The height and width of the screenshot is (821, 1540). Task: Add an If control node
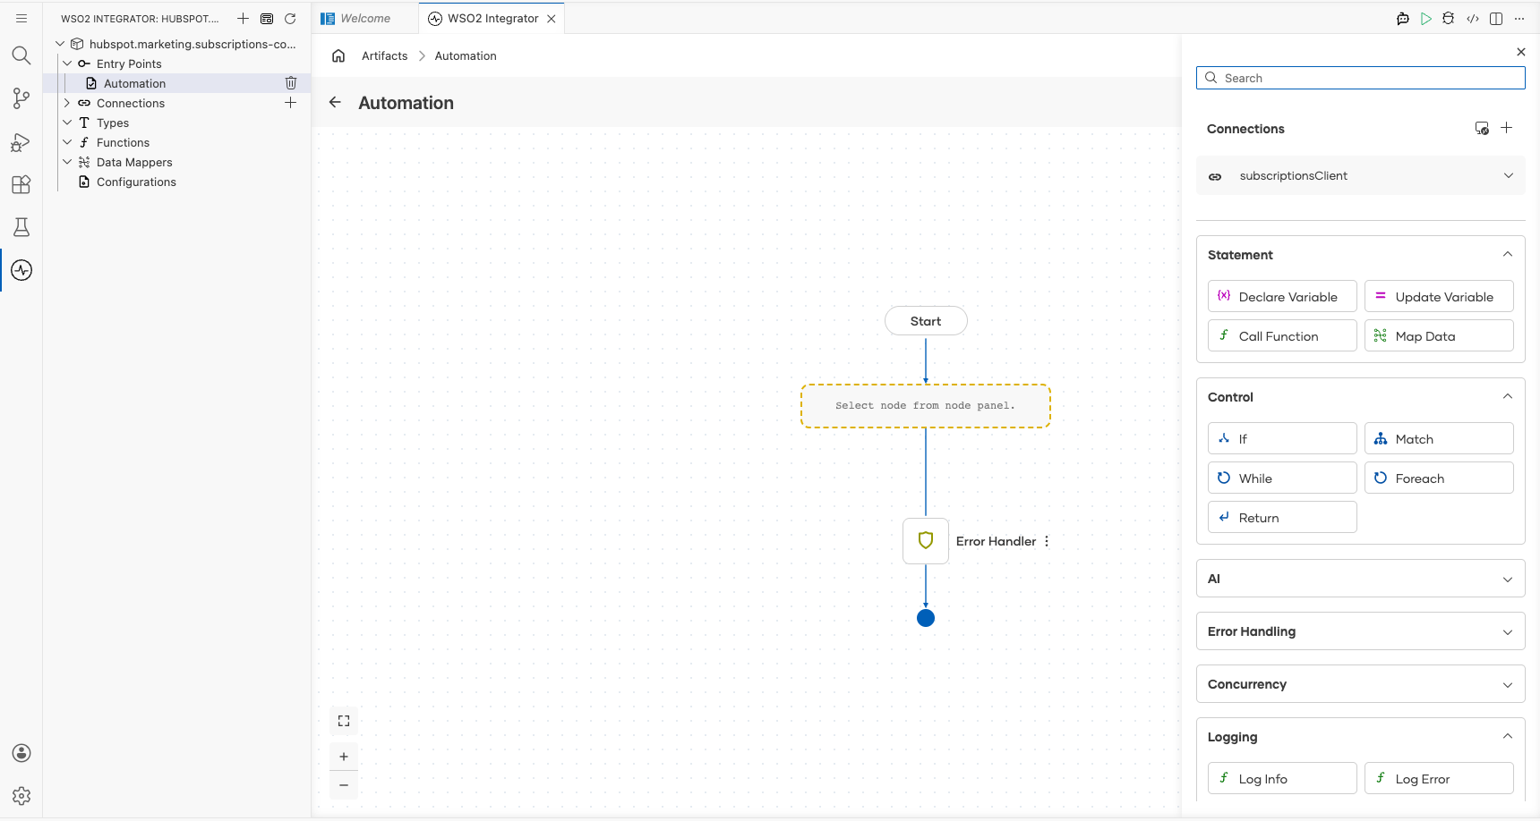(1282, 438)
